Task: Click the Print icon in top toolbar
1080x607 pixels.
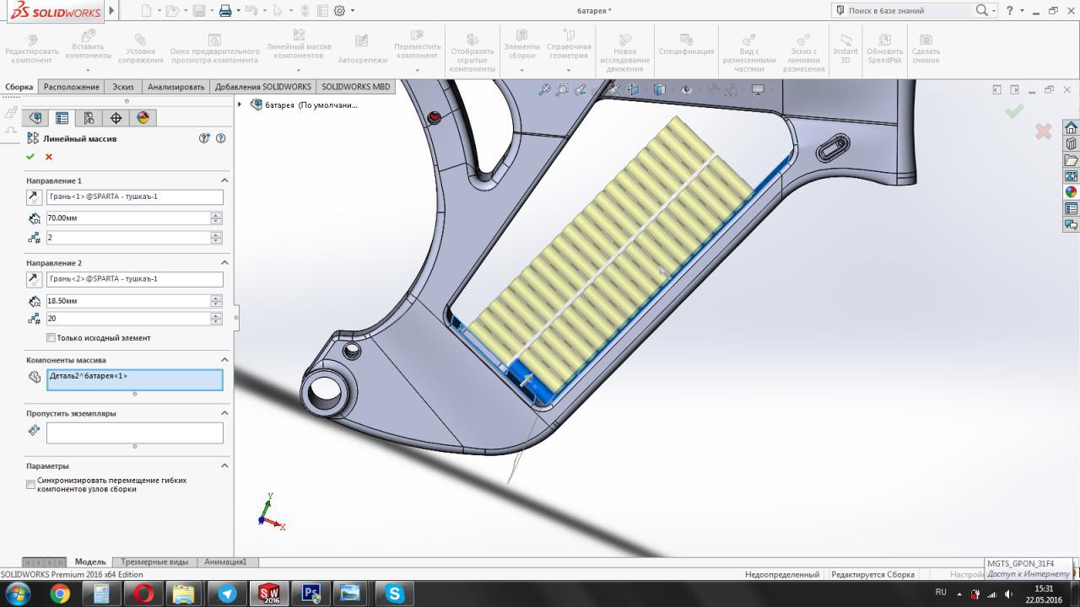Action: click(x=224, y=11)
